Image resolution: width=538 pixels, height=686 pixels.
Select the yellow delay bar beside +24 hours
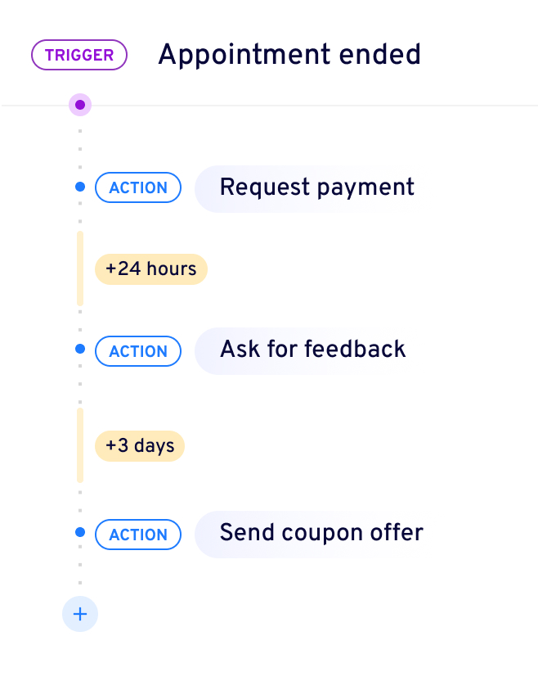point(80,269)
